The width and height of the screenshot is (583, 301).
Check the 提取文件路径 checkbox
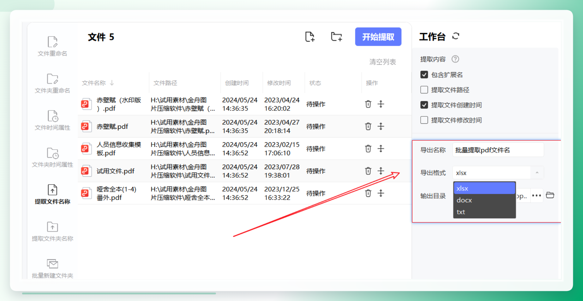tap(424, 90)
